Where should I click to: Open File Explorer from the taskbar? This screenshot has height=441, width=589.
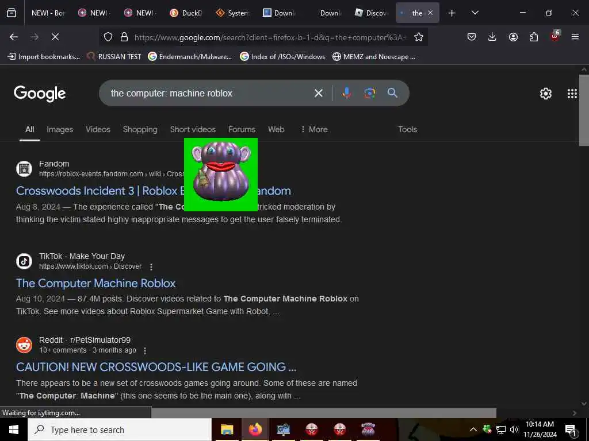(227, 430)
